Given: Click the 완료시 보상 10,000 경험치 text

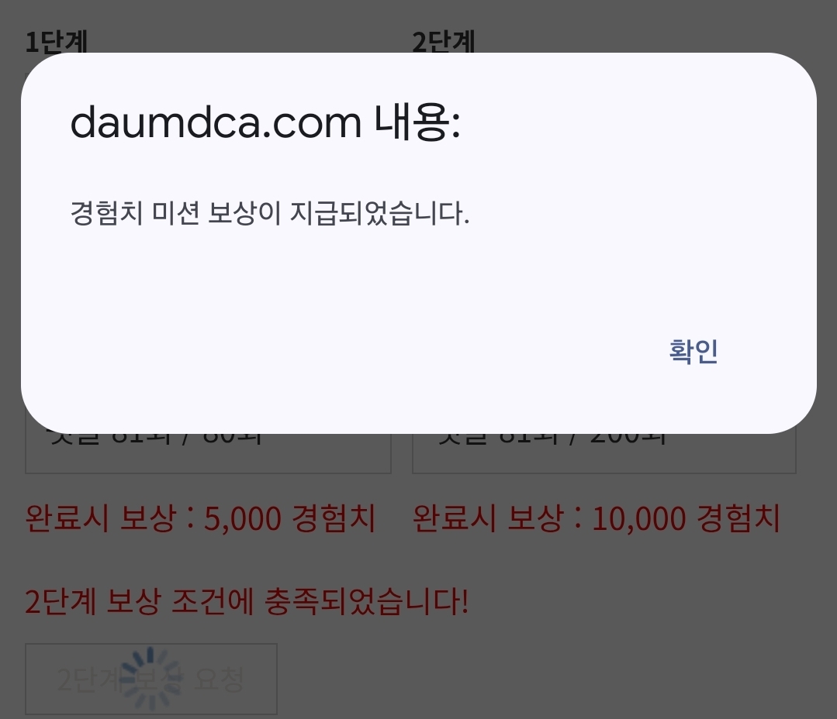Looking at the screenshot, I should coord(597,518).
